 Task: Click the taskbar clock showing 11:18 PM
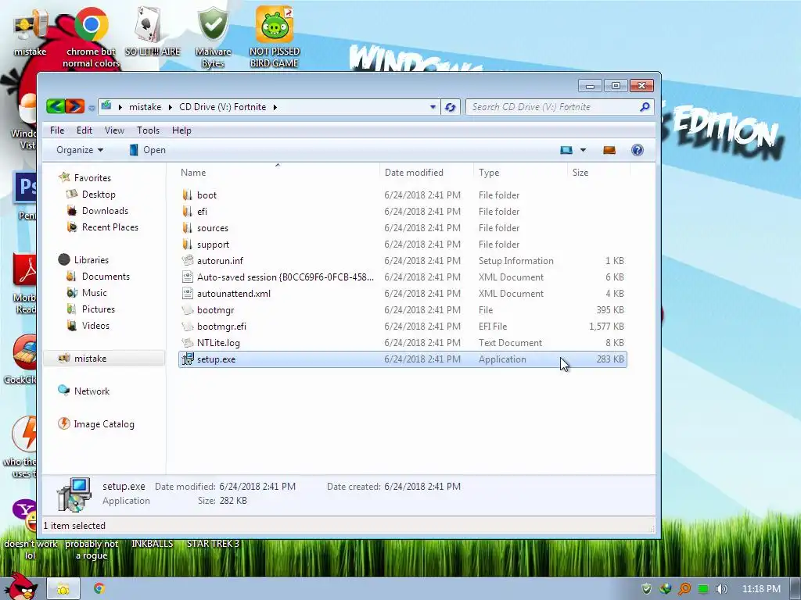761,589
